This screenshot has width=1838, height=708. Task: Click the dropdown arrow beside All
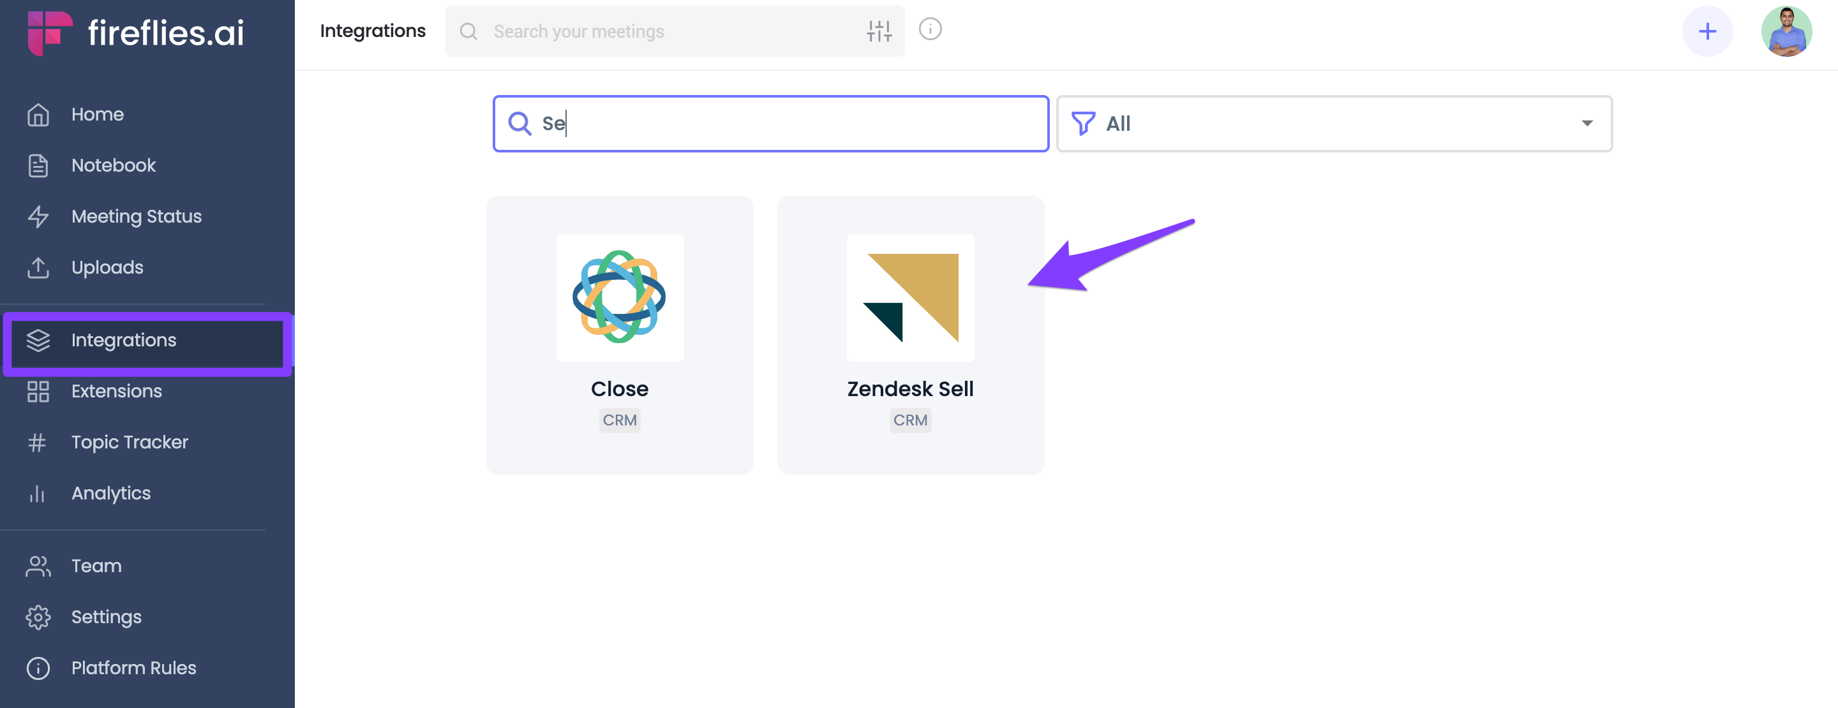1587,123
